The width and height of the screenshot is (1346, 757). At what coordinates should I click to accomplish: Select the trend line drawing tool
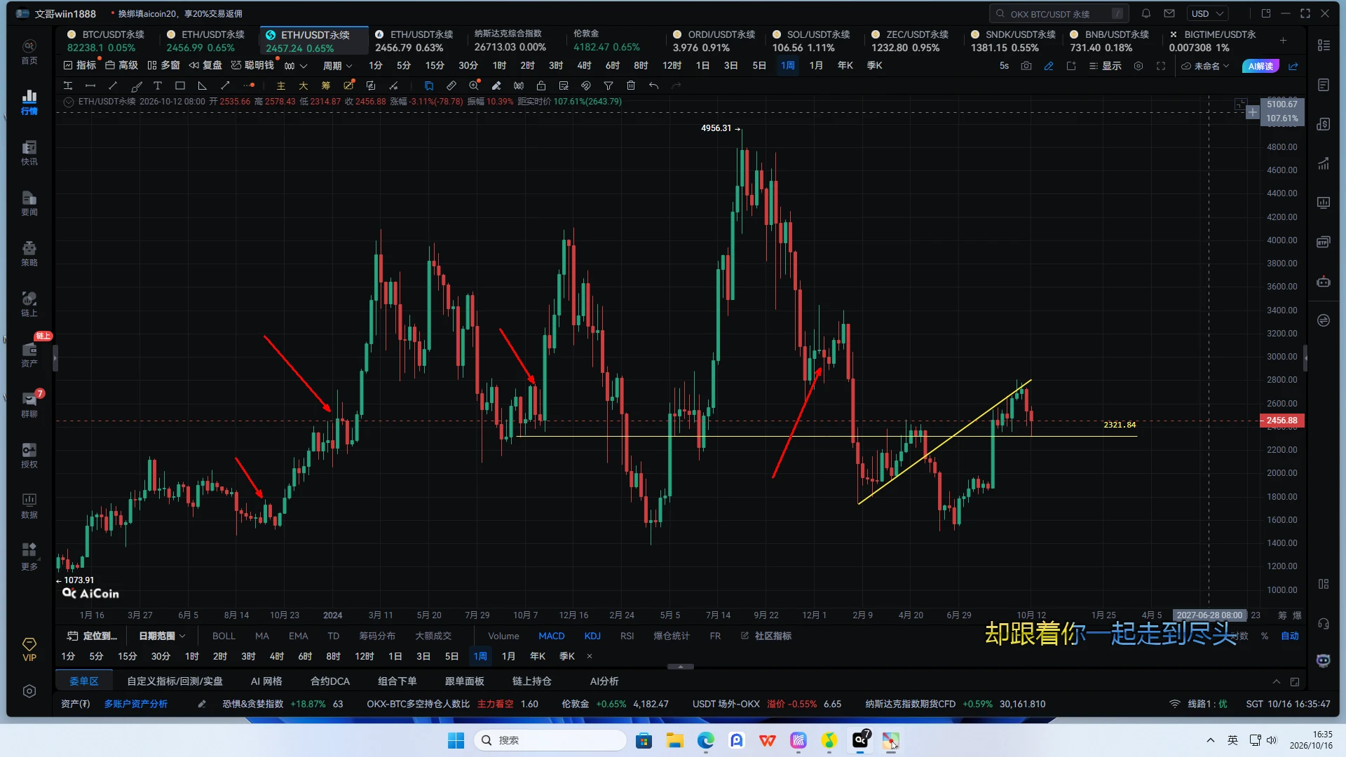113,86
